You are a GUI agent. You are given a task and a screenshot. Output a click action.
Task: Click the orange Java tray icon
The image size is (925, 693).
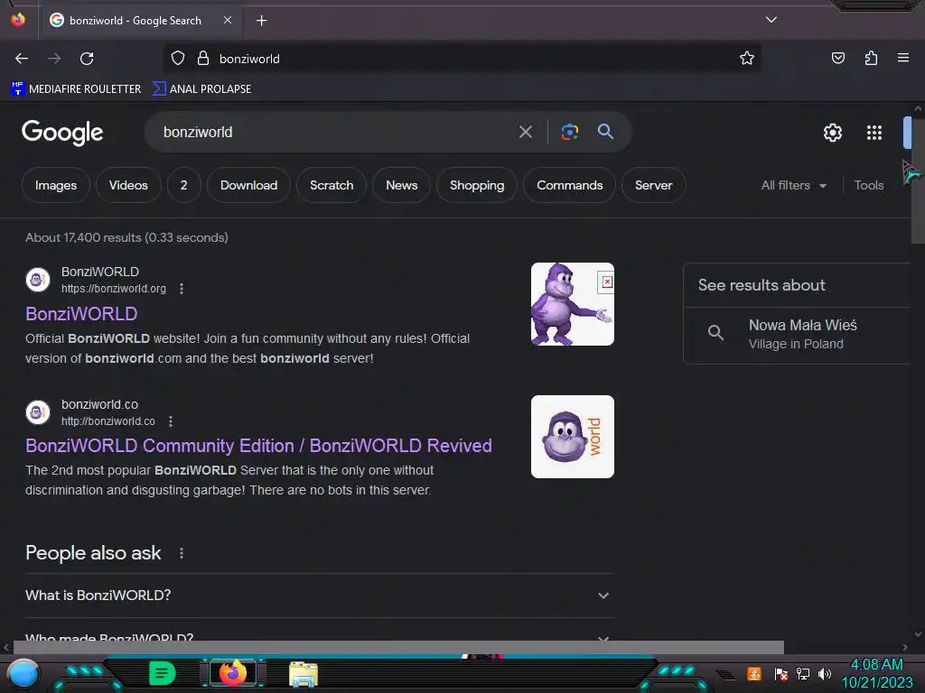753,673
